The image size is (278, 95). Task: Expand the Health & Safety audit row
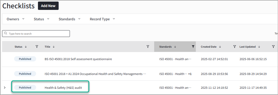tap(5, 88)
